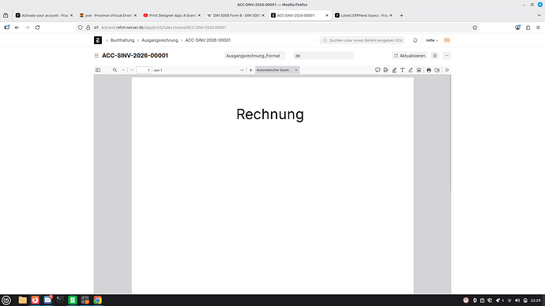Click the Firefox address bar URL
This screenshot has height=306, width=545.
163,28
